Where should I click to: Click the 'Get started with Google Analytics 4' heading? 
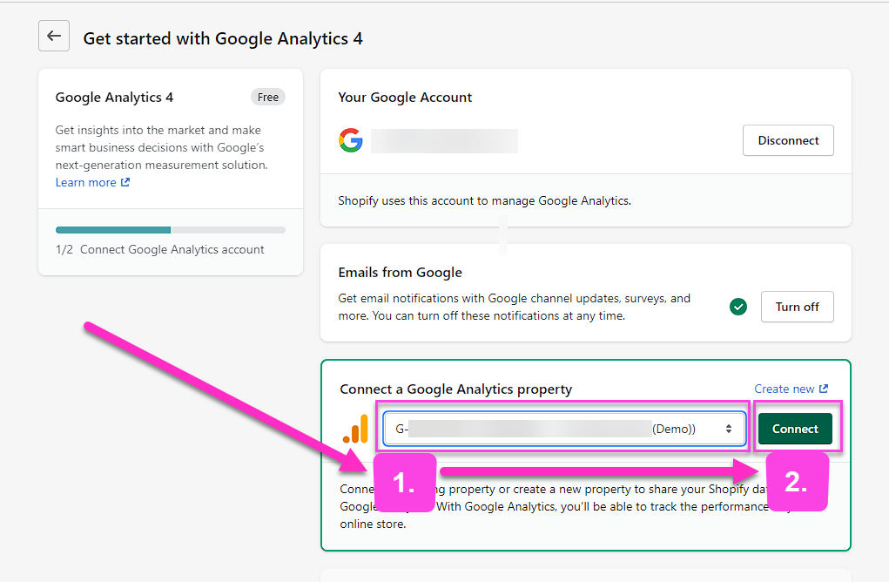point(223,38)
